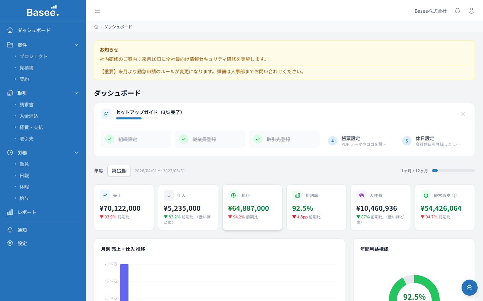Click the セットアップガイド clipboard icon
Screen dimensions: 483x301
pyautogui.click(x=106, y=114)
